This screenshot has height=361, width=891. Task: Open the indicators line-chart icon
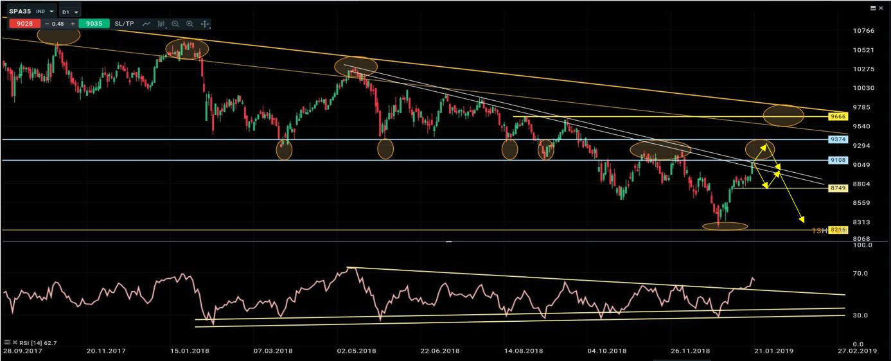[147, 24]
